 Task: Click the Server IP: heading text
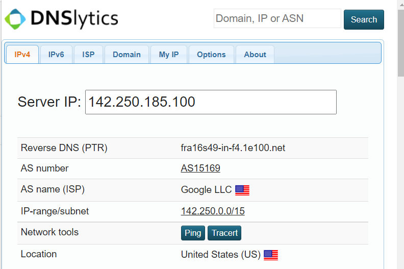point(49,102)
